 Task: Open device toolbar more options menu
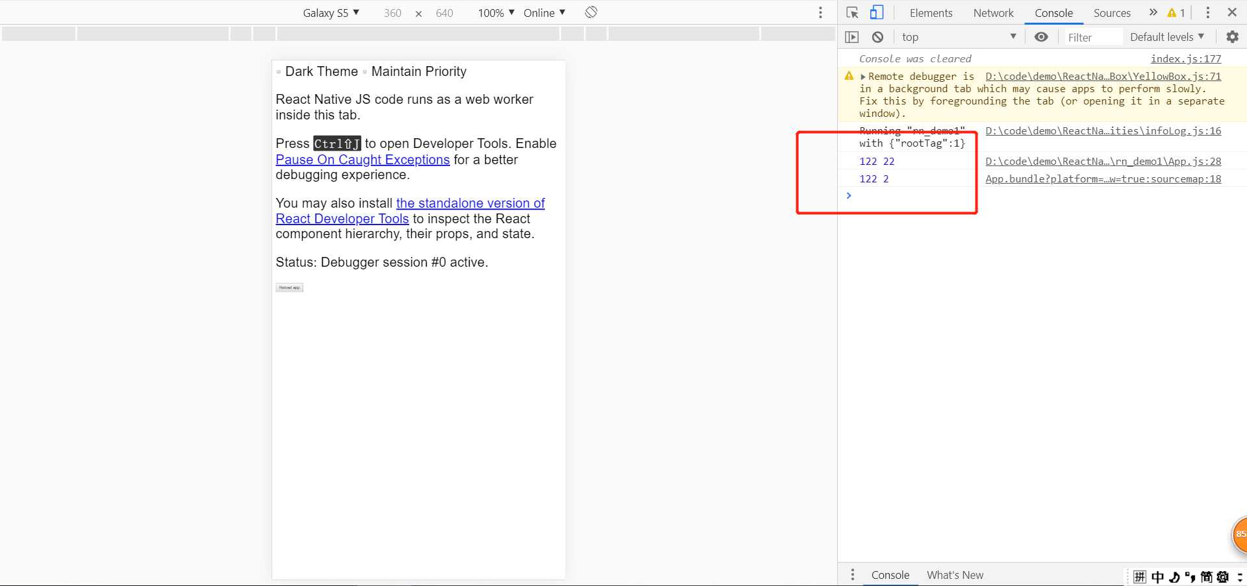click(820, 12)
